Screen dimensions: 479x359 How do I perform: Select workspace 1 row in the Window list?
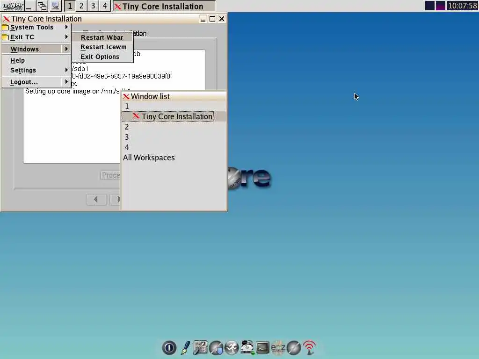(x=174, y=106)
